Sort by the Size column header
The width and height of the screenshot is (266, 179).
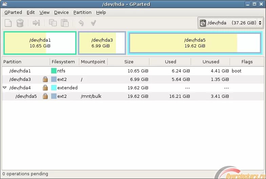(x=128, y=62)
